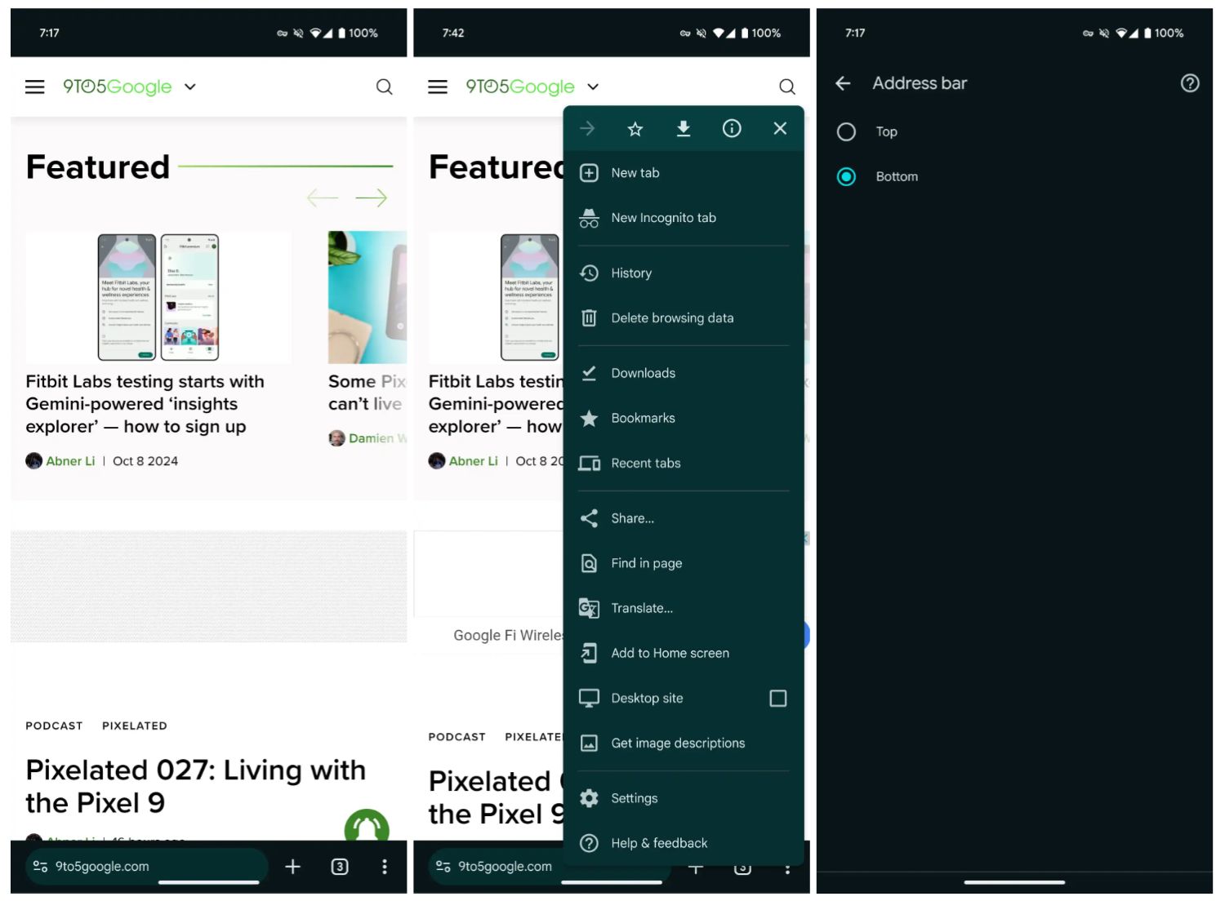Open page info icon in menu
This screenshot has height=901, width=1225.
(732, 129)
